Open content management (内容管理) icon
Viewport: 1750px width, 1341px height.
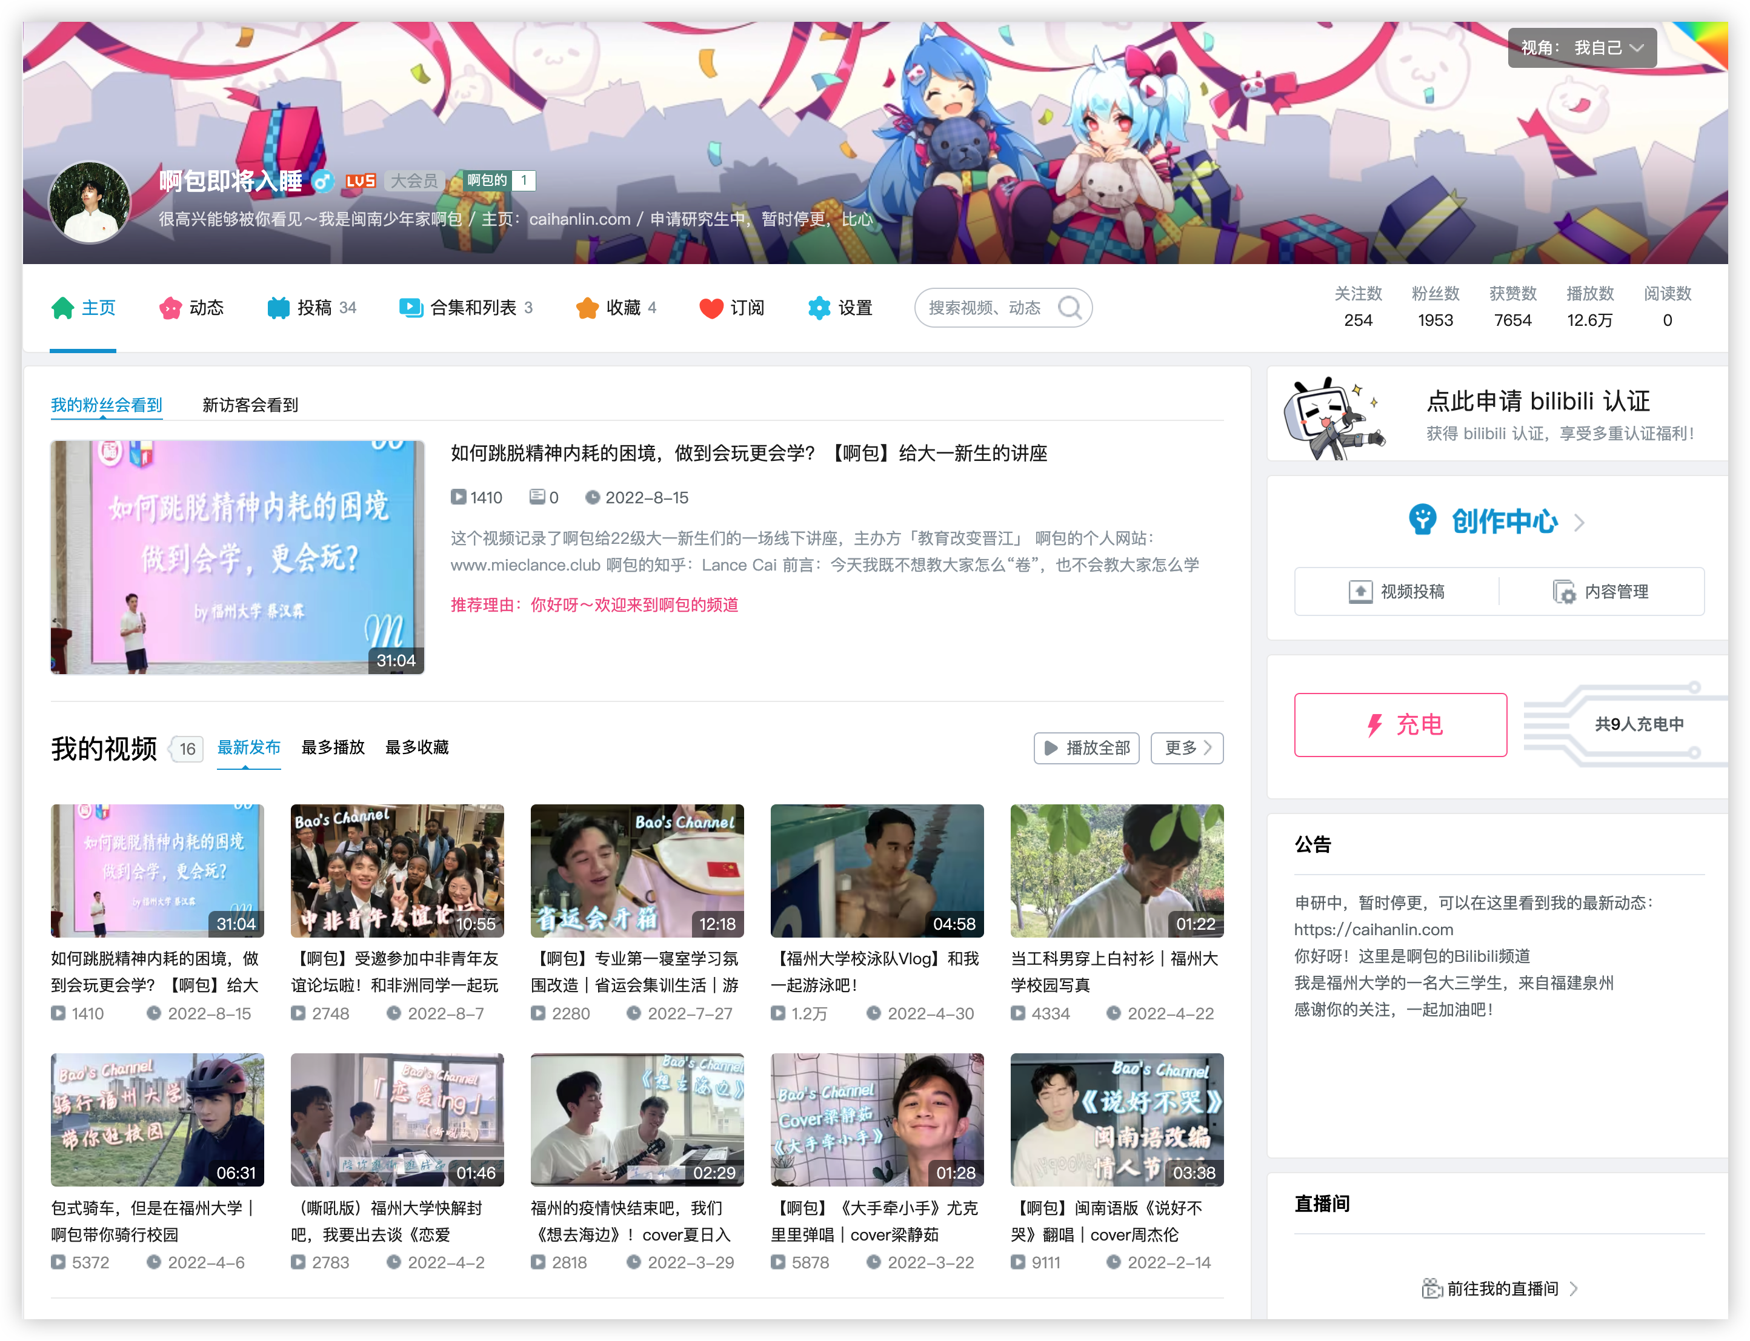coord(1563,592)
